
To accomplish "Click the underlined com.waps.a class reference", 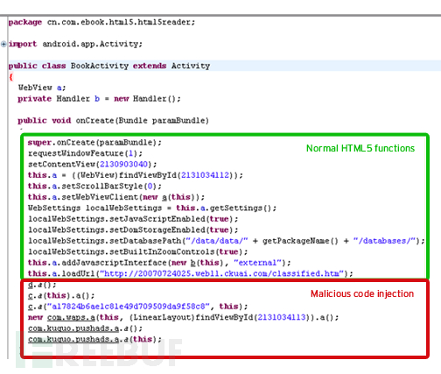I will 71,317.
